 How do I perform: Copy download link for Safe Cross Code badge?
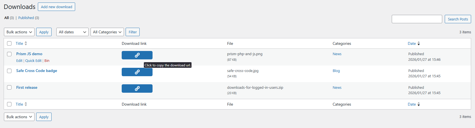[x=137, y=72]
